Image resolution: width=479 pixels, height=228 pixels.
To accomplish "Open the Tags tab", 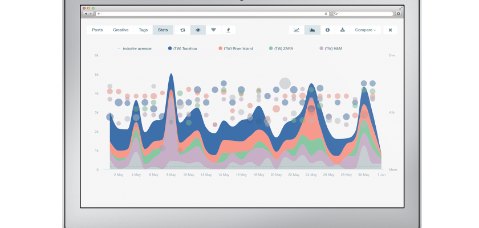I will coord(143,30).
